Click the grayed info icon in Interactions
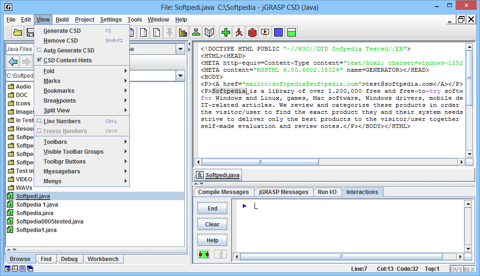The image size is (480, 276). click(220, 254)
